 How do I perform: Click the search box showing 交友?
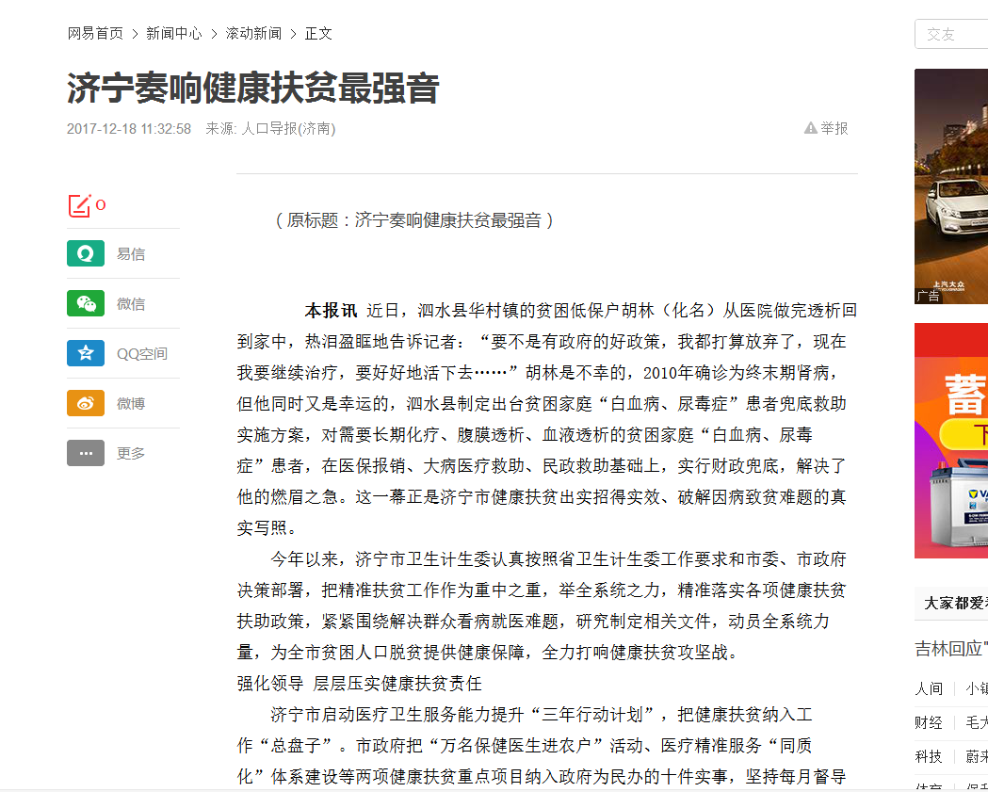951,34
